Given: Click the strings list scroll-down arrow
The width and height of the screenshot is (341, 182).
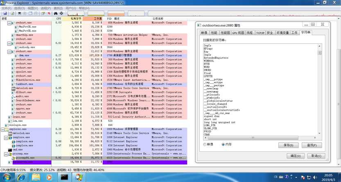Looking at the screenshot, I should tap(319, 133).
